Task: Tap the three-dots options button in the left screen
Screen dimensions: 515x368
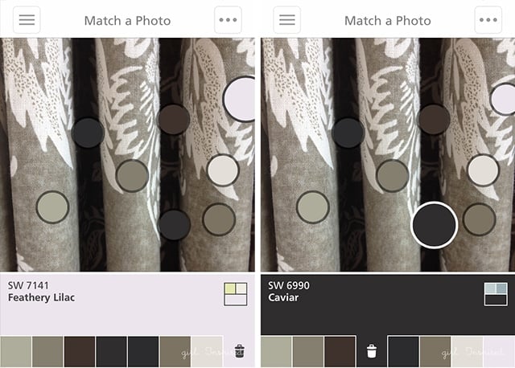Action: [x=228, y=20]
